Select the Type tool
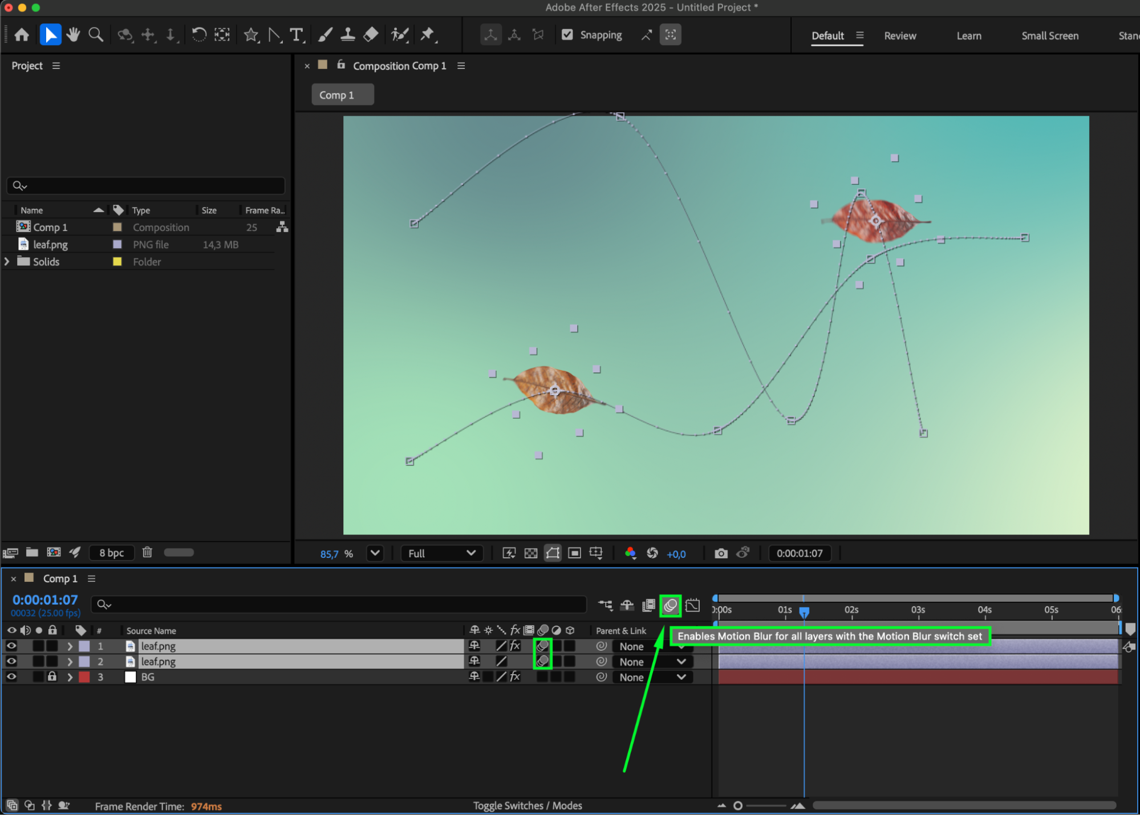This screenshot has height=815, width=1140. pyautogui.click(x=297, y=35)
